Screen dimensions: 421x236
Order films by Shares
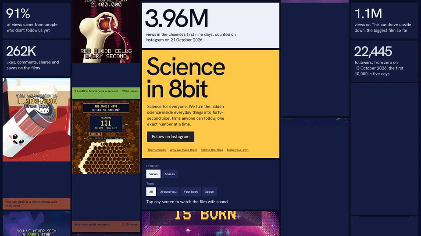(170, 174)
